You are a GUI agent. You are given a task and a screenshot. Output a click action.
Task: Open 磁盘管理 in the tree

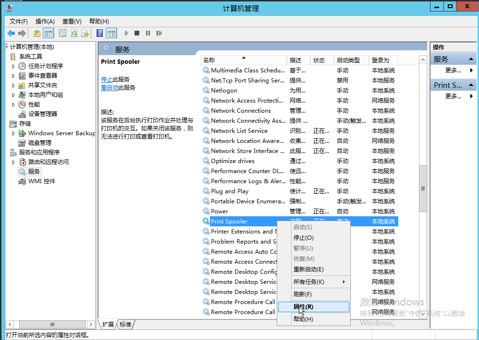tap(40, 143)
